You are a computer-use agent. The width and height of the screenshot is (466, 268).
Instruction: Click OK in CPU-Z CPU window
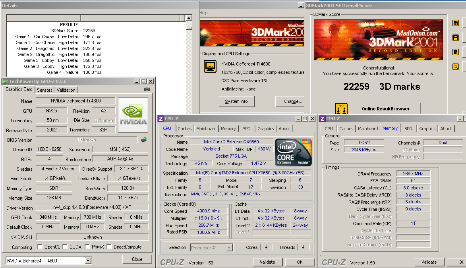tap(300, 262)
